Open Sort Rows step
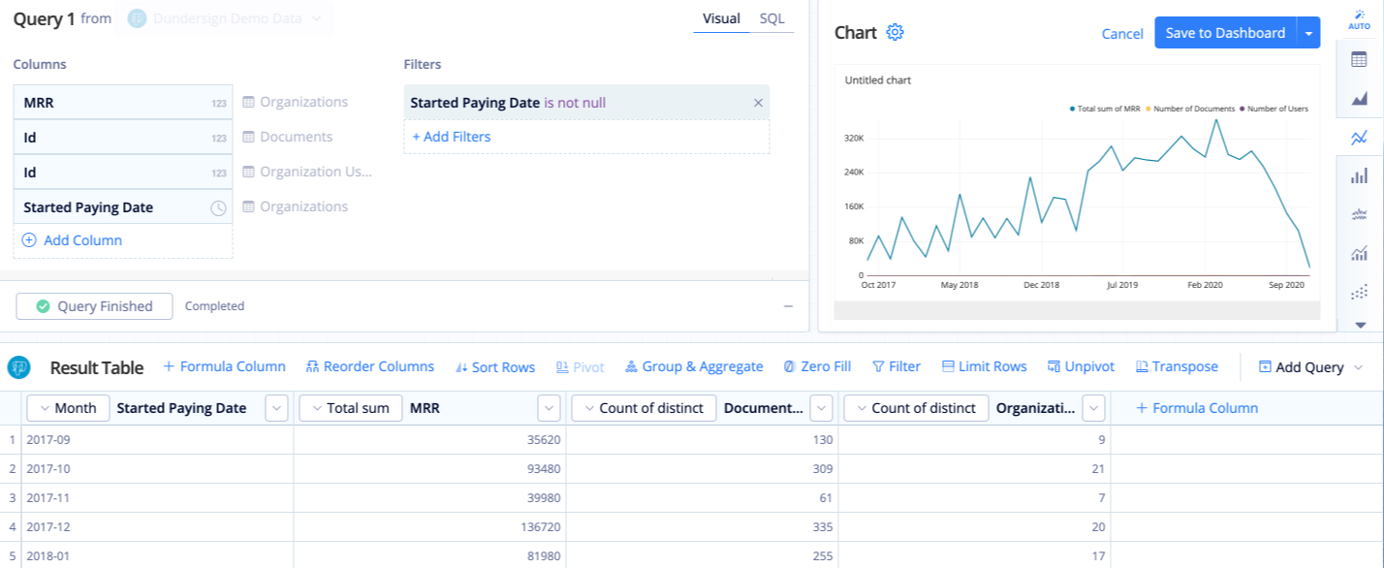Image resolution: width=1384 pixels, height=568 pixels. point(495,366)
